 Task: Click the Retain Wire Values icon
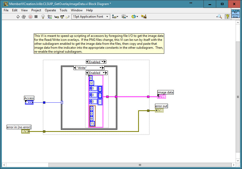pos(50,16)
